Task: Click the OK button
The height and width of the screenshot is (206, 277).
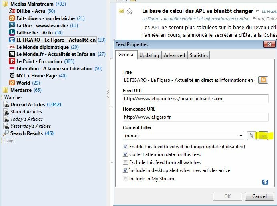Action: pos(227,196)
